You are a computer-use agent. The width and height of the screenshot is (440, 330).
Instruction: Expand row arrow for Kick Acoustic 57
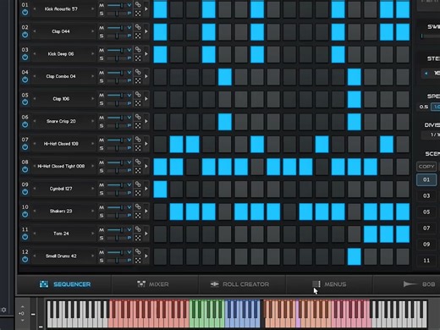(x=146, y=9)
